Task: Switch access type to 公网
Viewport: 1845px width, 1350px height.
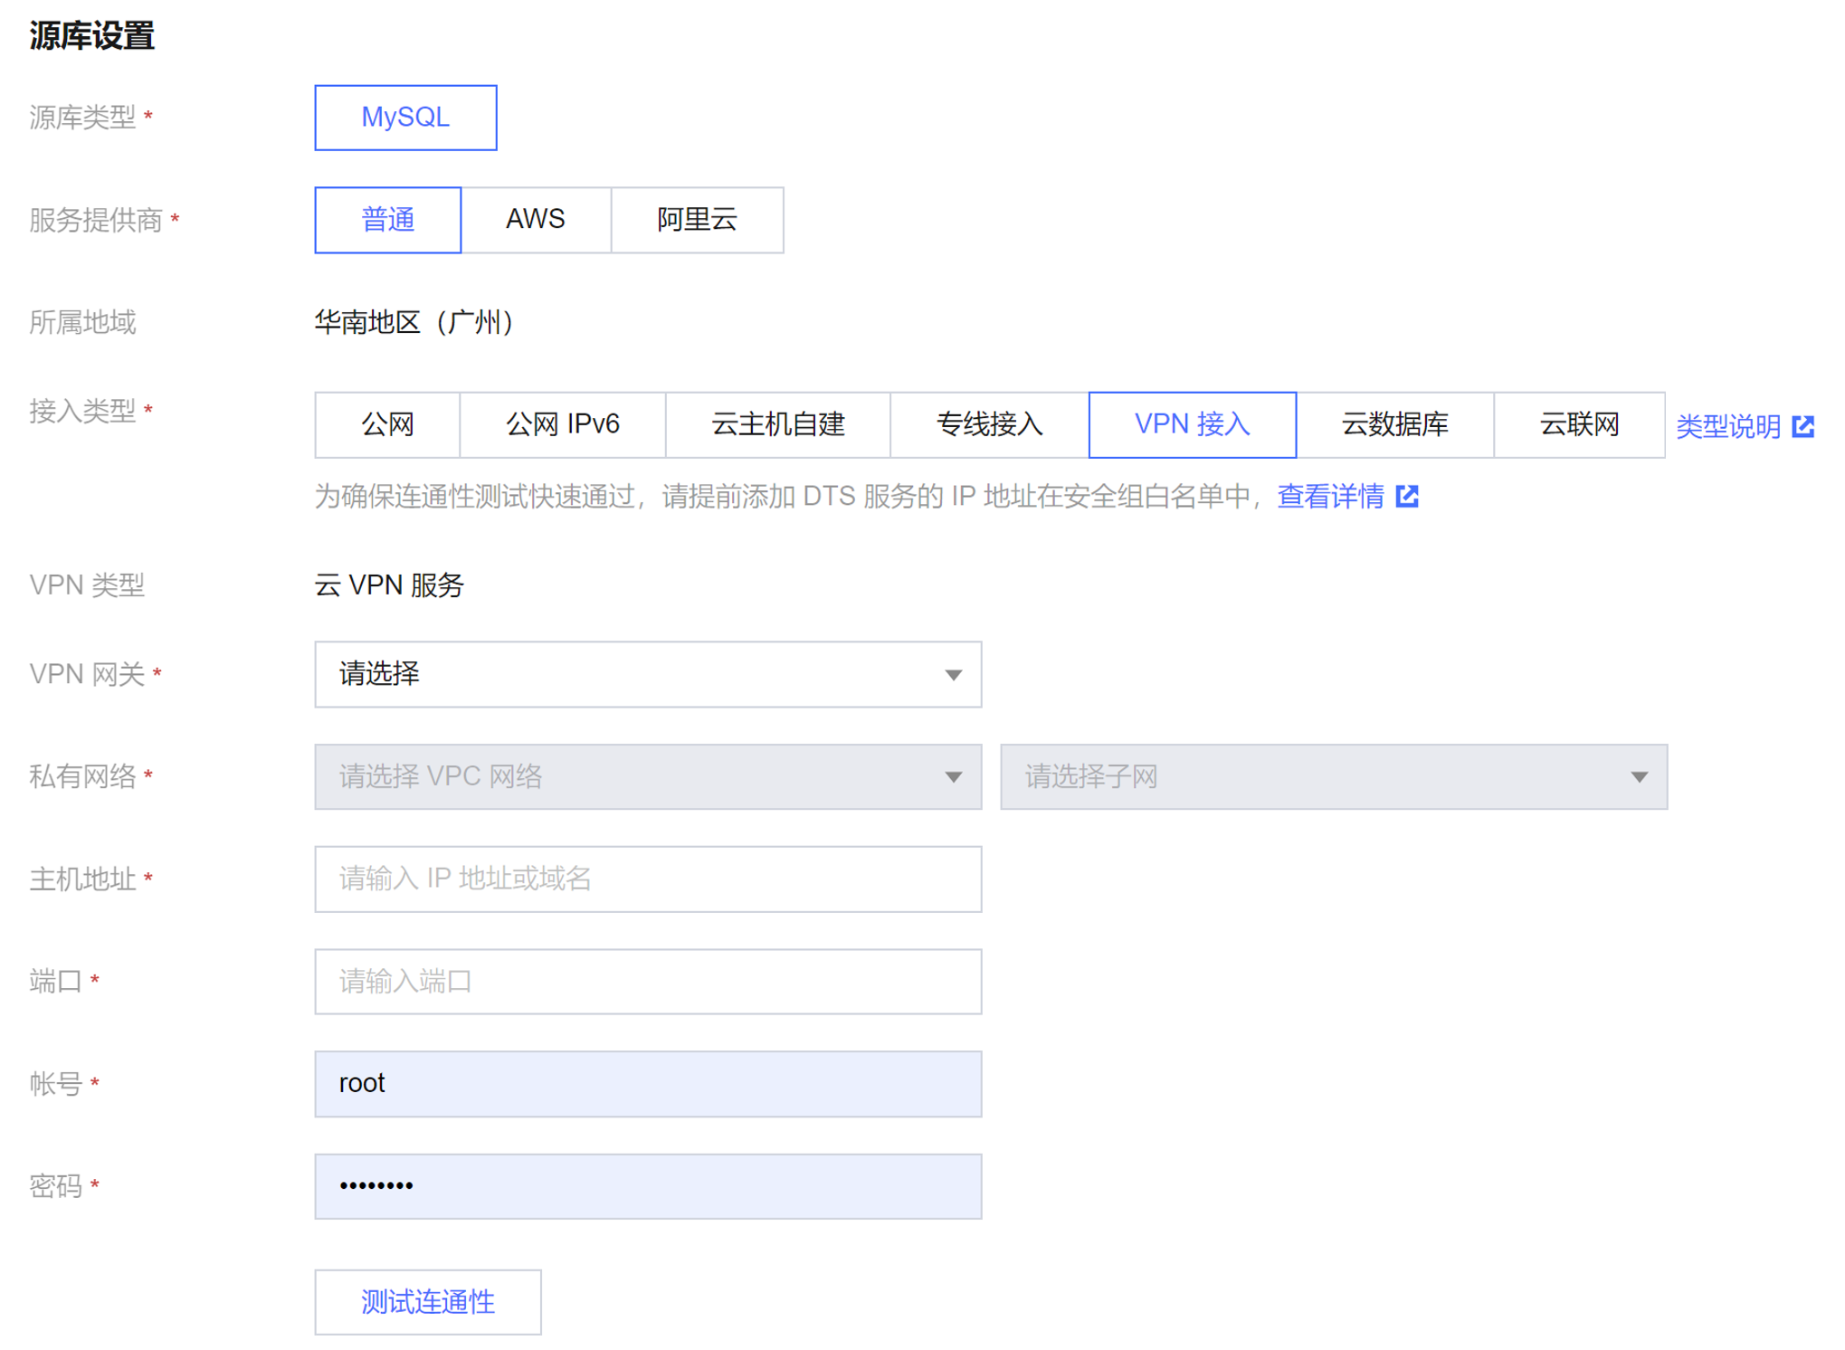Action: pos(387,424)
